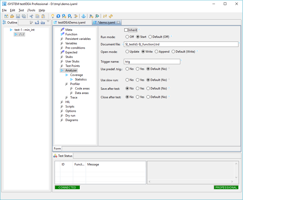Click into the Trigger name field
This screenshot has height=200, width=290.
pyautogui.click(x=152, y=61)
